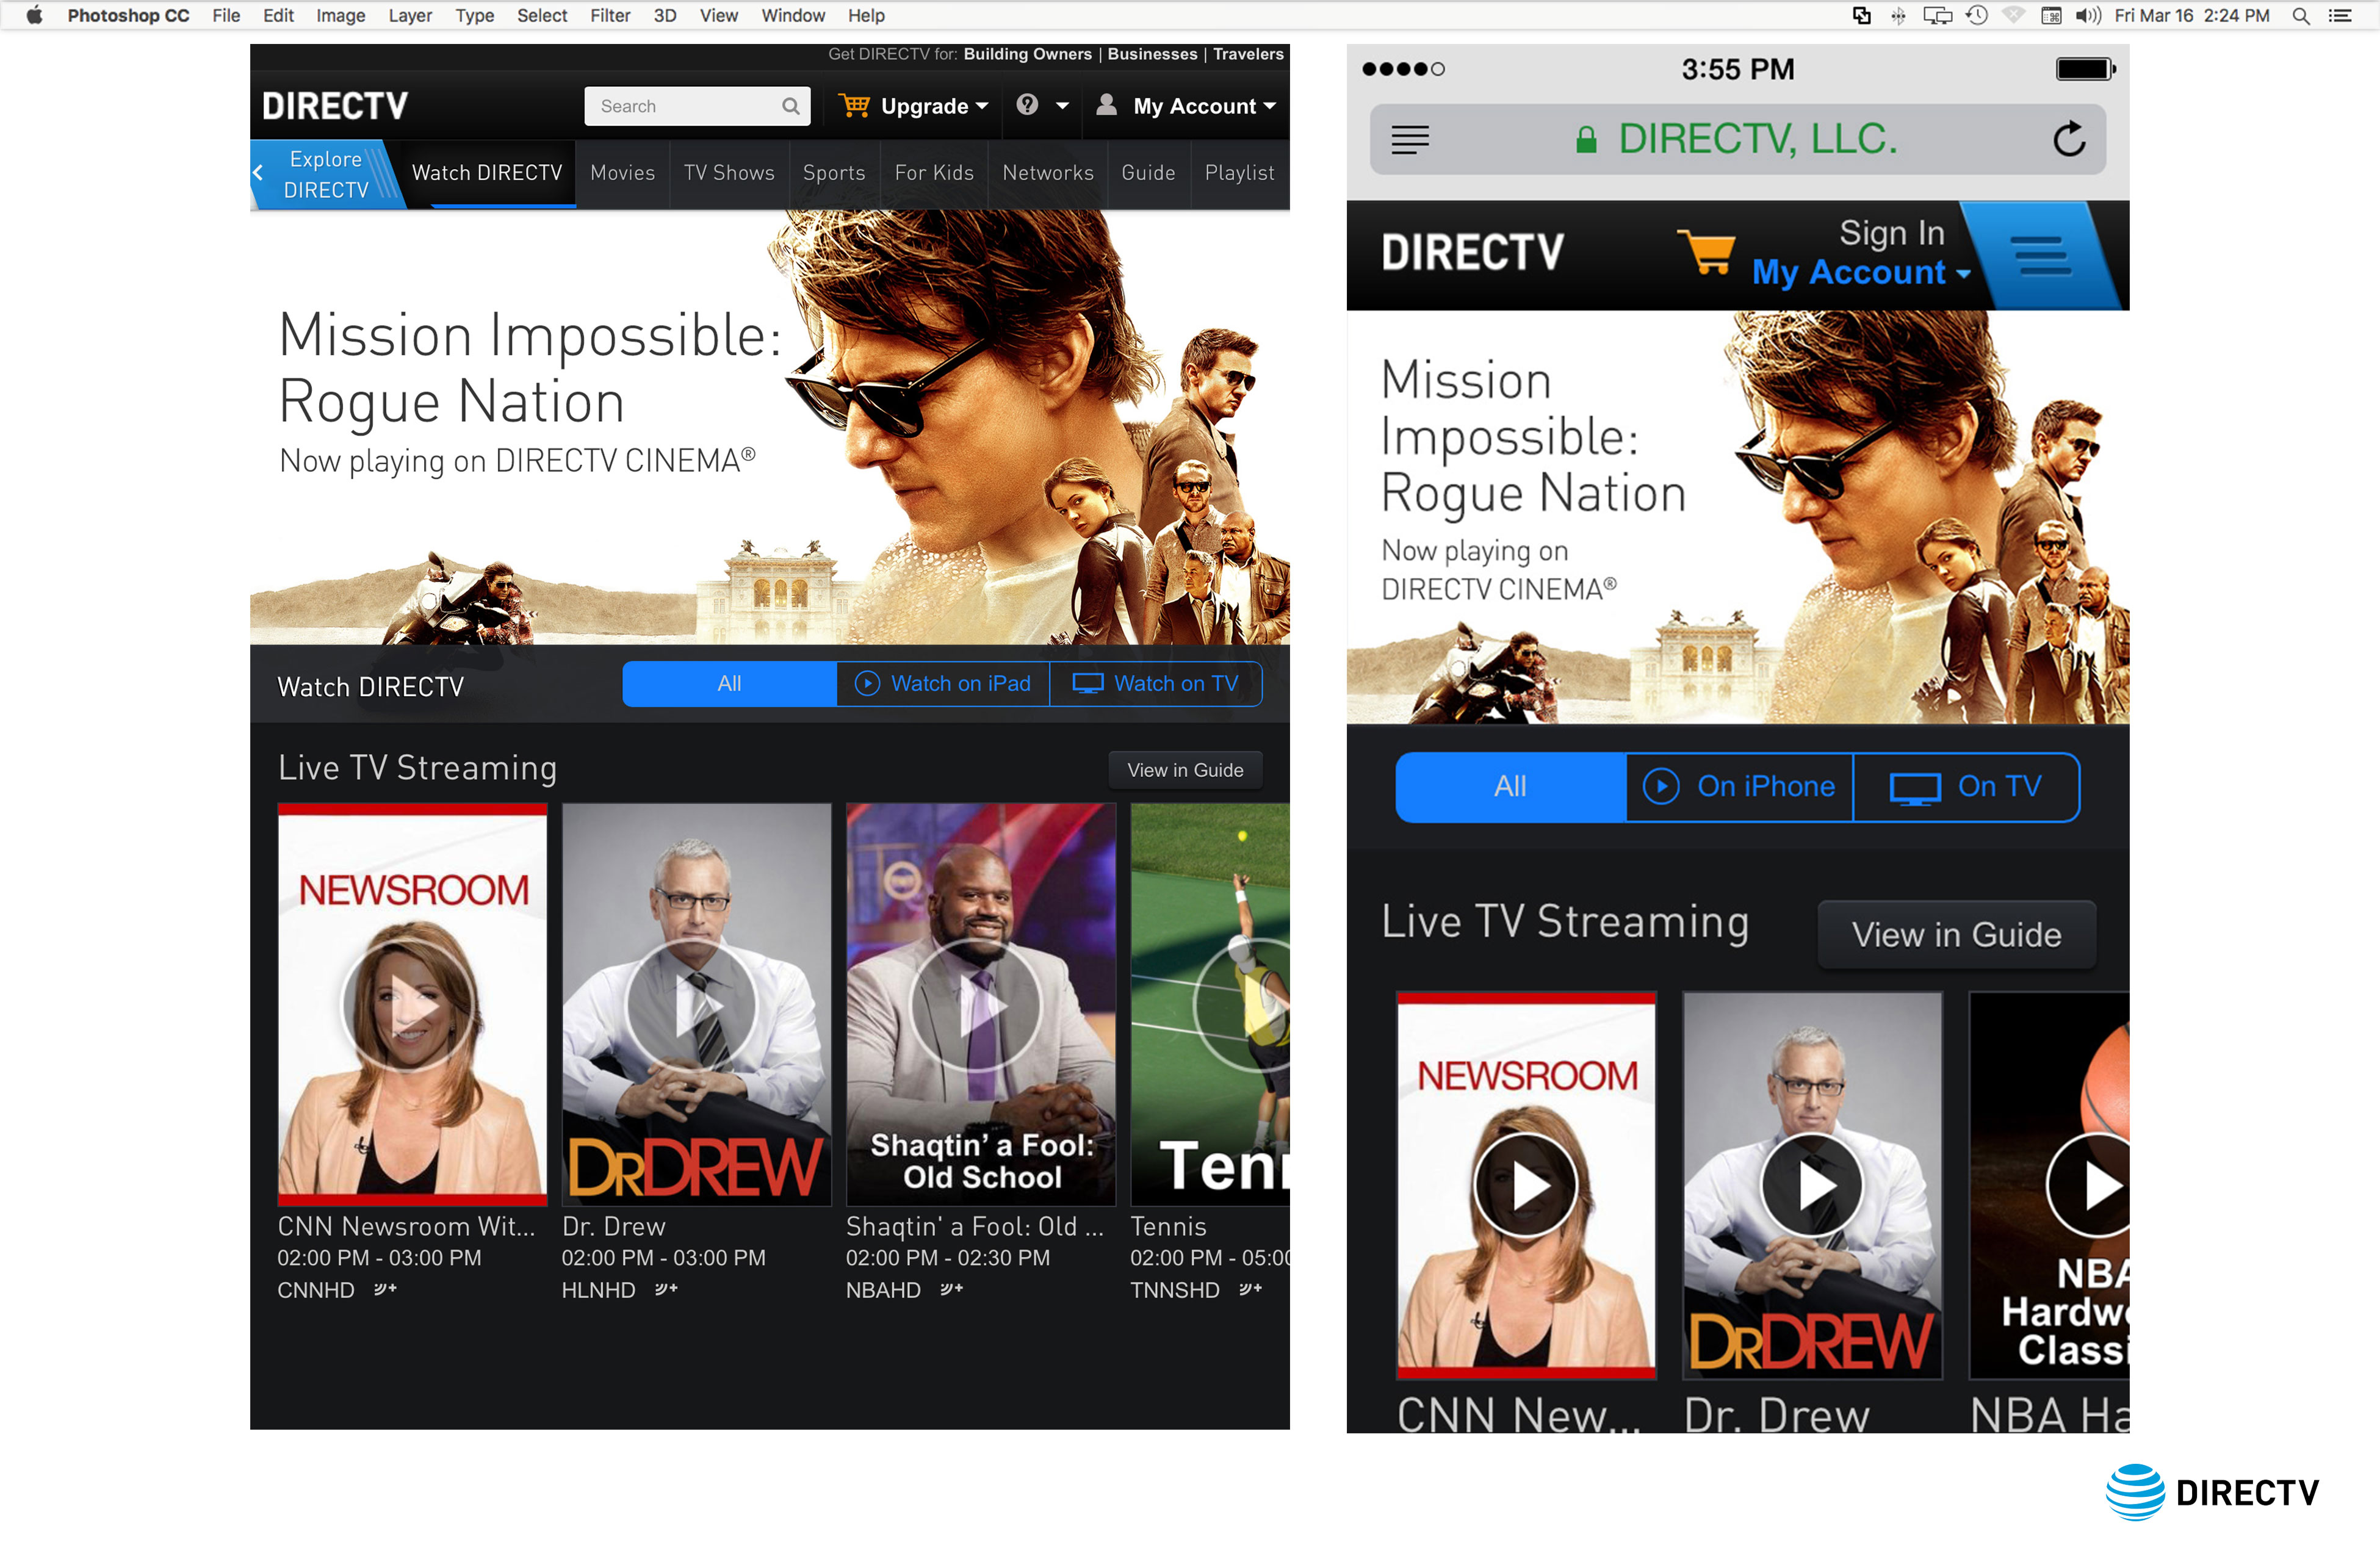This screenshot has height=1567, width=2380.
Task: Expand the desktop My Account dropdown
Action: click(1270, 106)
